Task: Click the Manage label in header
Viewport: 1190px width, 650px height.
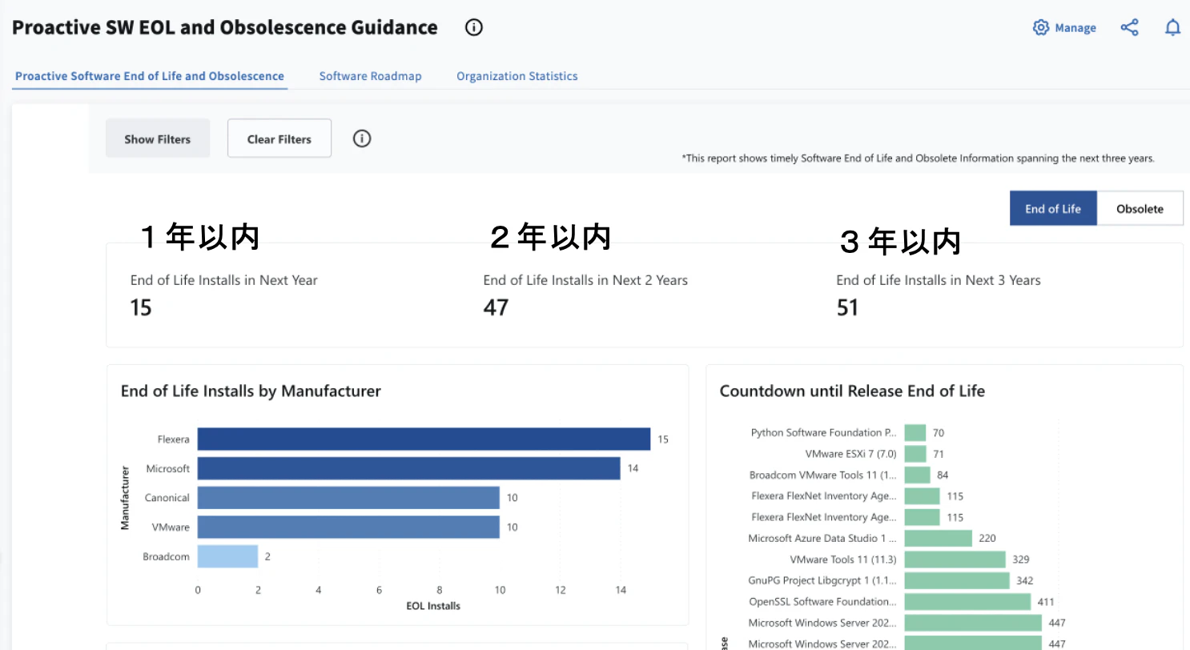Action: [1075, 28]
